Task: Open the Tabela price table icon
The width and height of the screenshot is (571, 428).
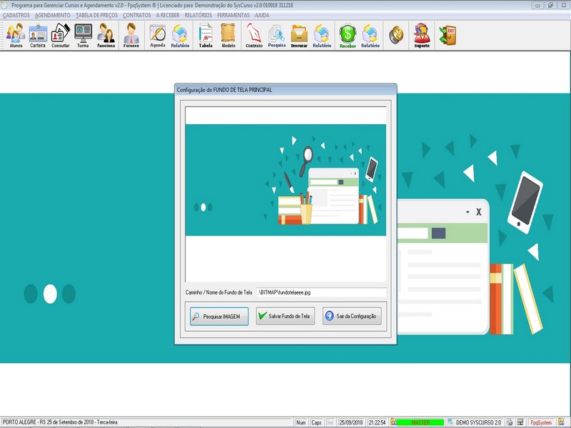Action: coord(206,35)
